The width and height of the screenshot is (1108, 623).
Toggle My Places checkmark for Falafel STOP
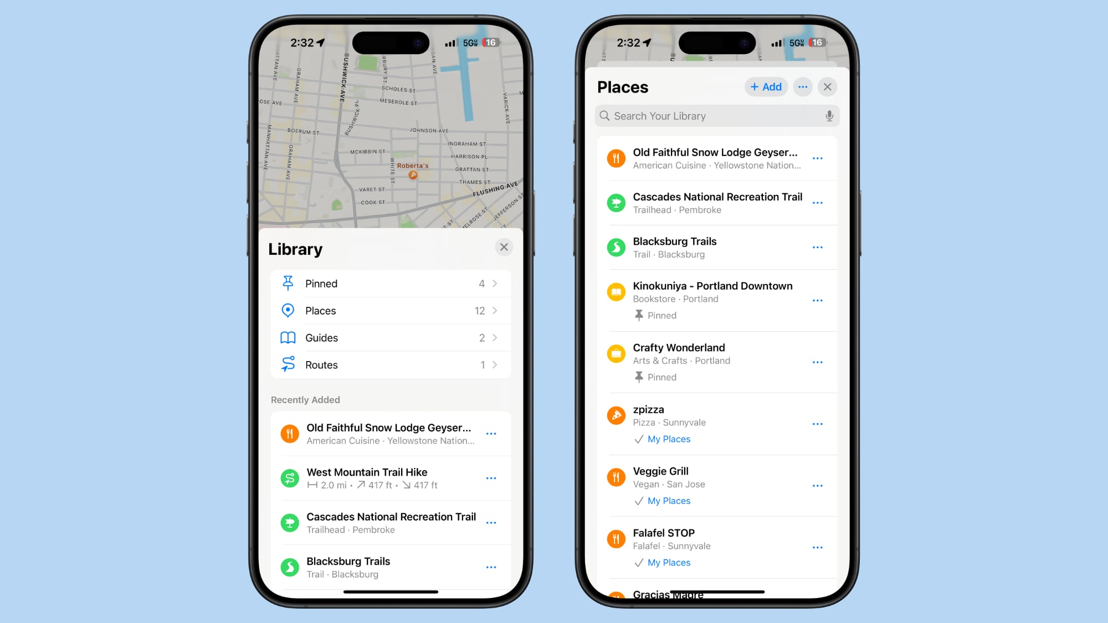click(x=638, y=562)
